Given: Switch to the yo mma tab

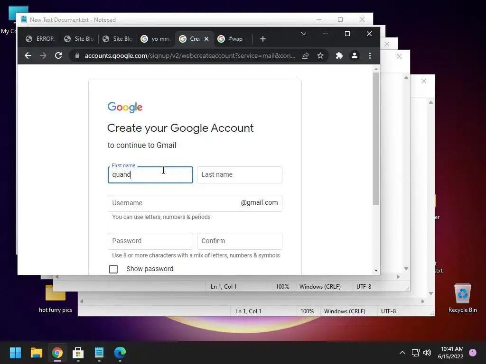Looking at the screenshot, I should (156, 39).
